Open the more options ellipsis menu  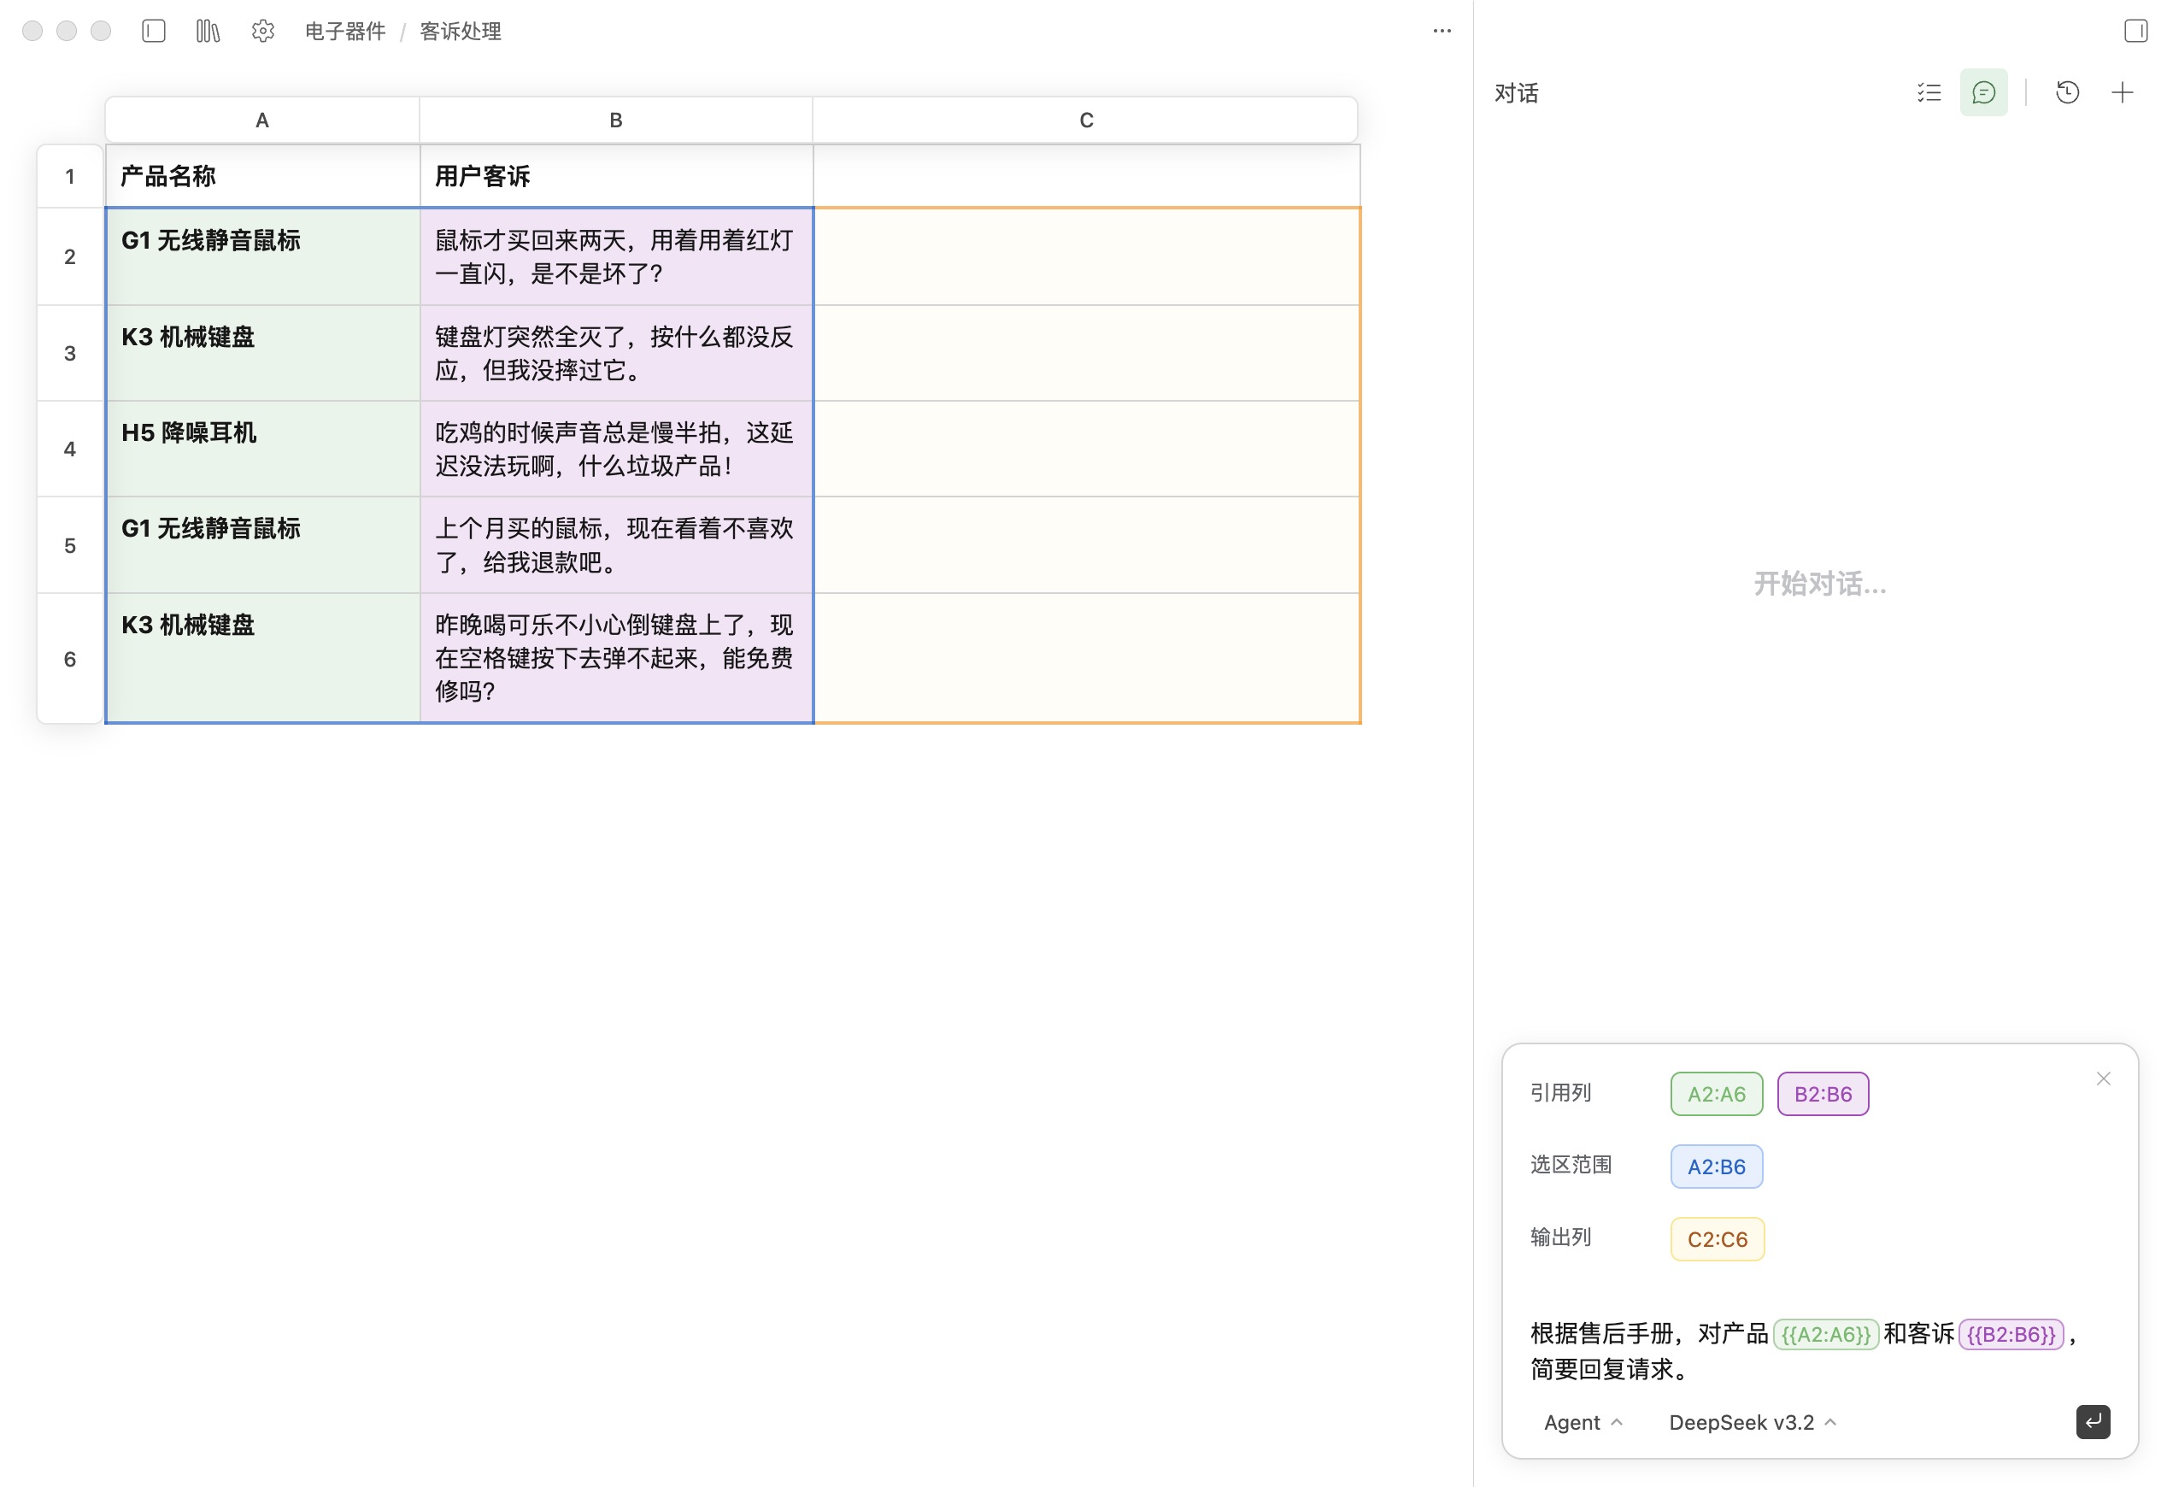click(x=1442, y=31)
